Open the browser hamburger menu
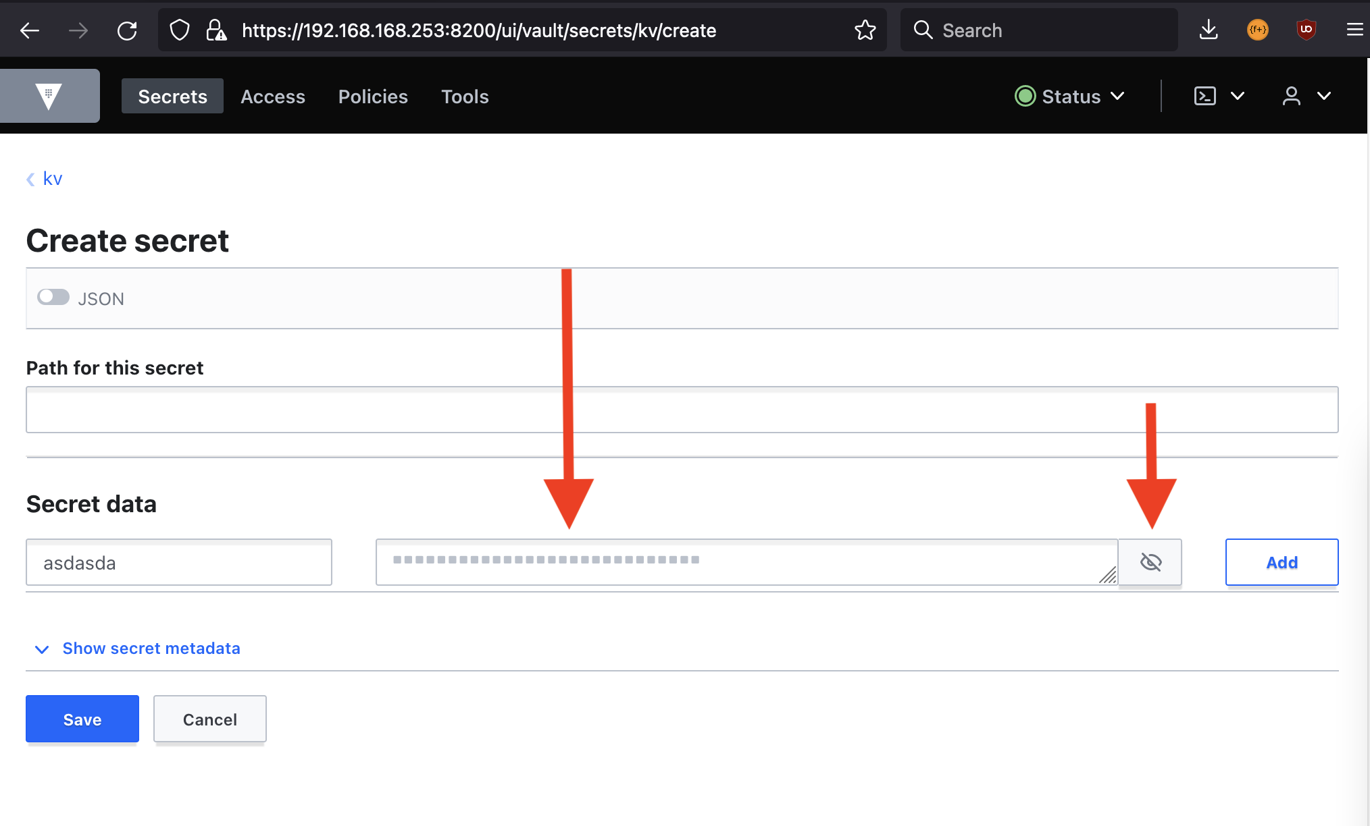The image size is (1370, 826). click(1354, 30)
